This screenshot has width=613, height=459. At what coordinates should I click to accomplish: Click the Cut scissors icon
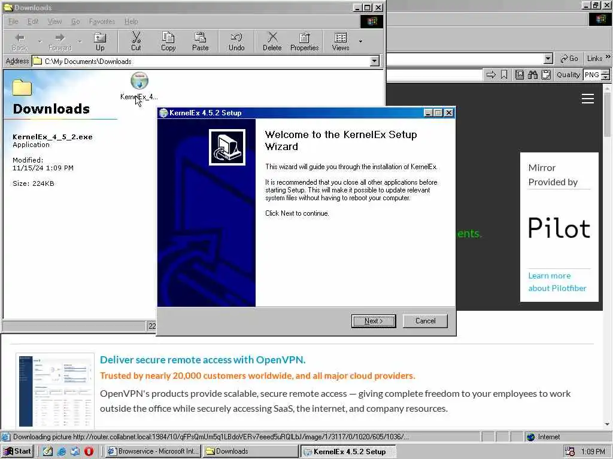point(136,42)
